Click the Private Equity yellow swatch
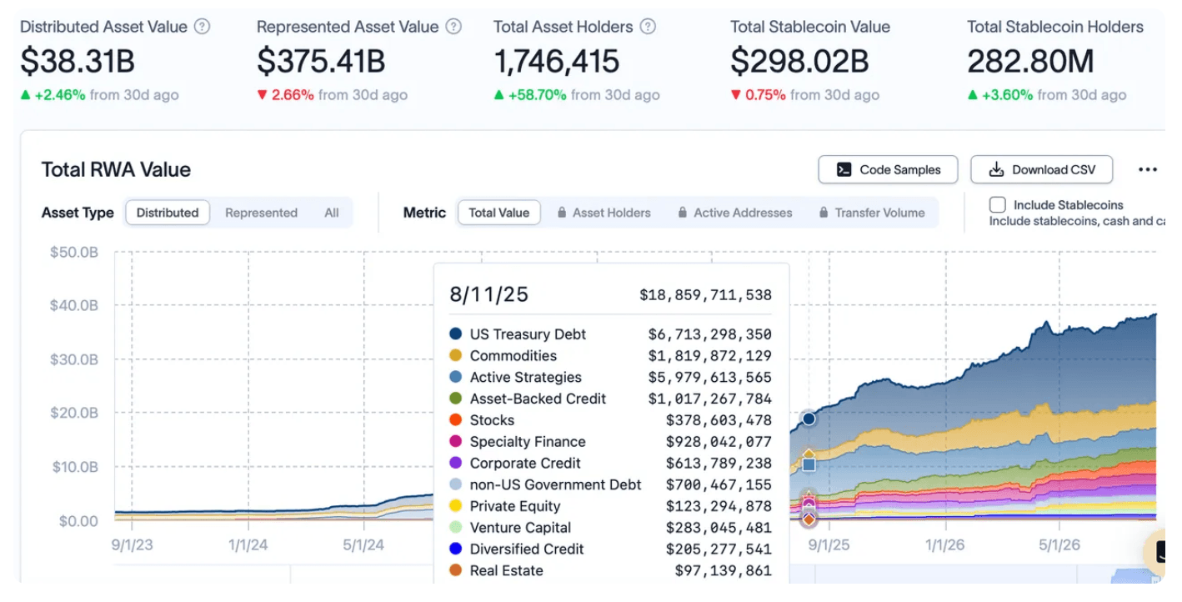 455,506
